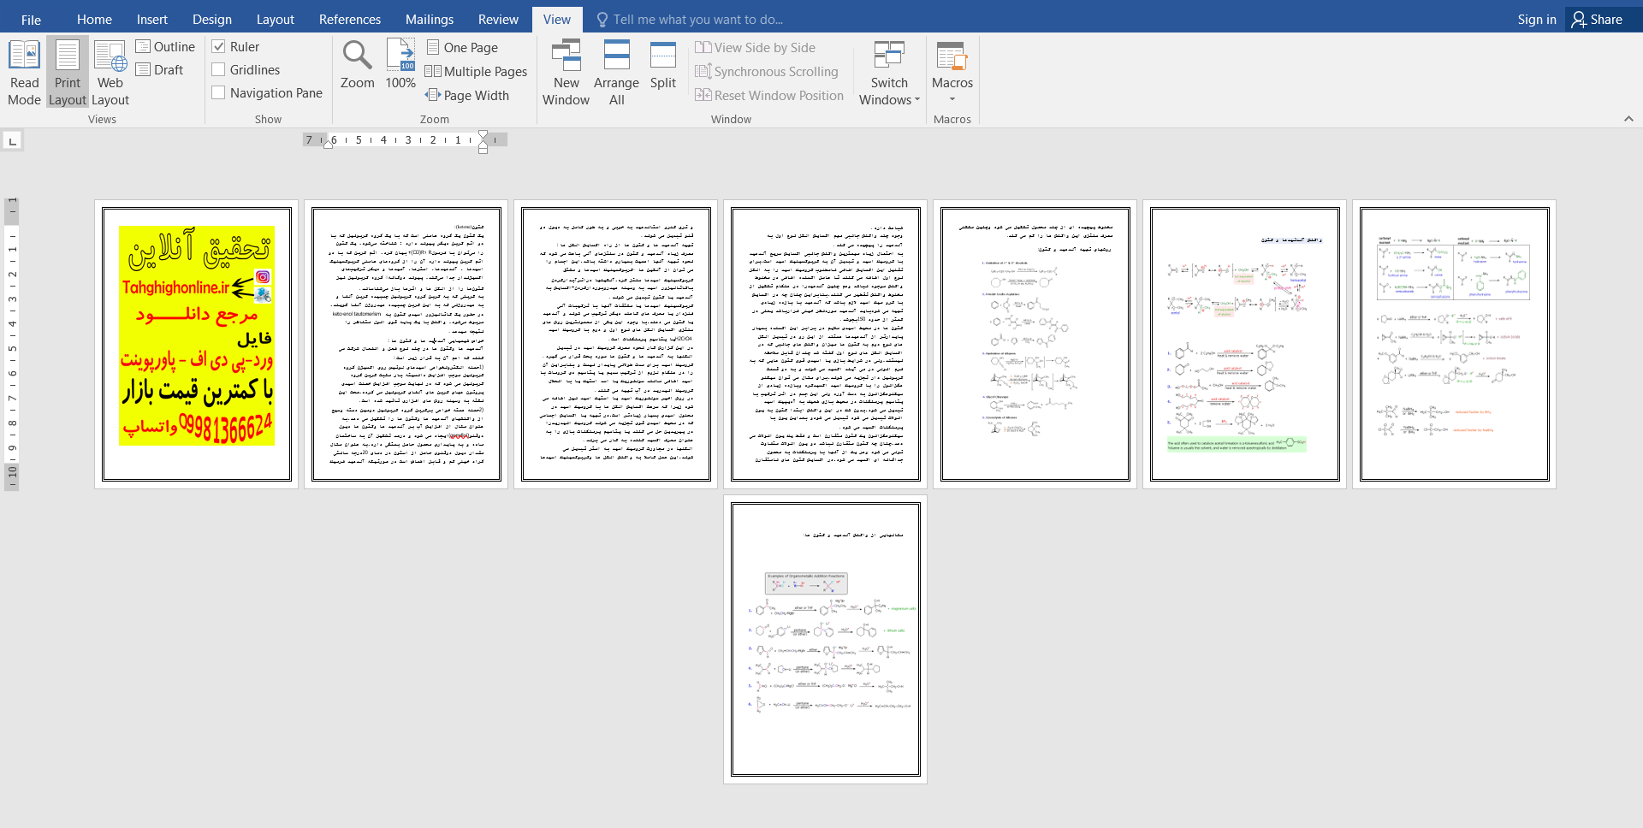The height and width of the screenshot is (828, 1643).
Task: Arrange All open windows
Action: [x=616, y=73]
